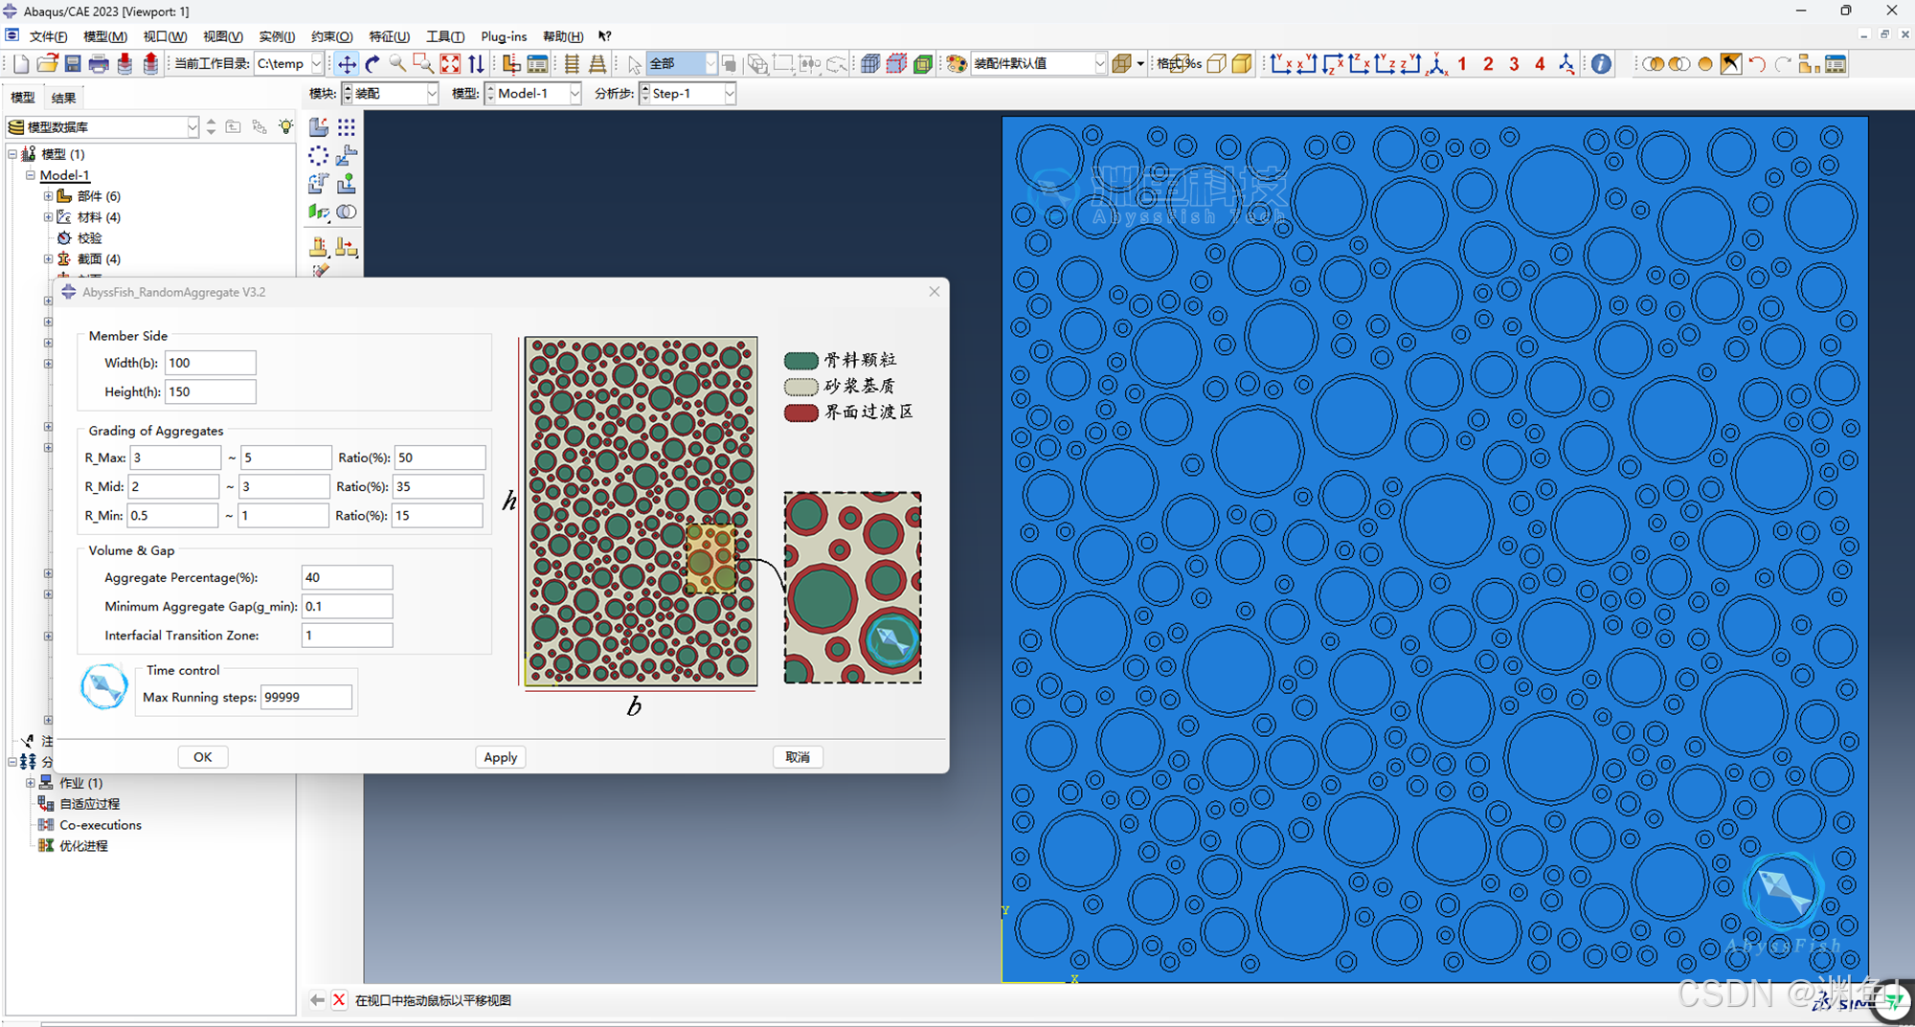Click the Translate Instance icon in toolbox
The image size is (1915, 1027).
coord(347,155)
